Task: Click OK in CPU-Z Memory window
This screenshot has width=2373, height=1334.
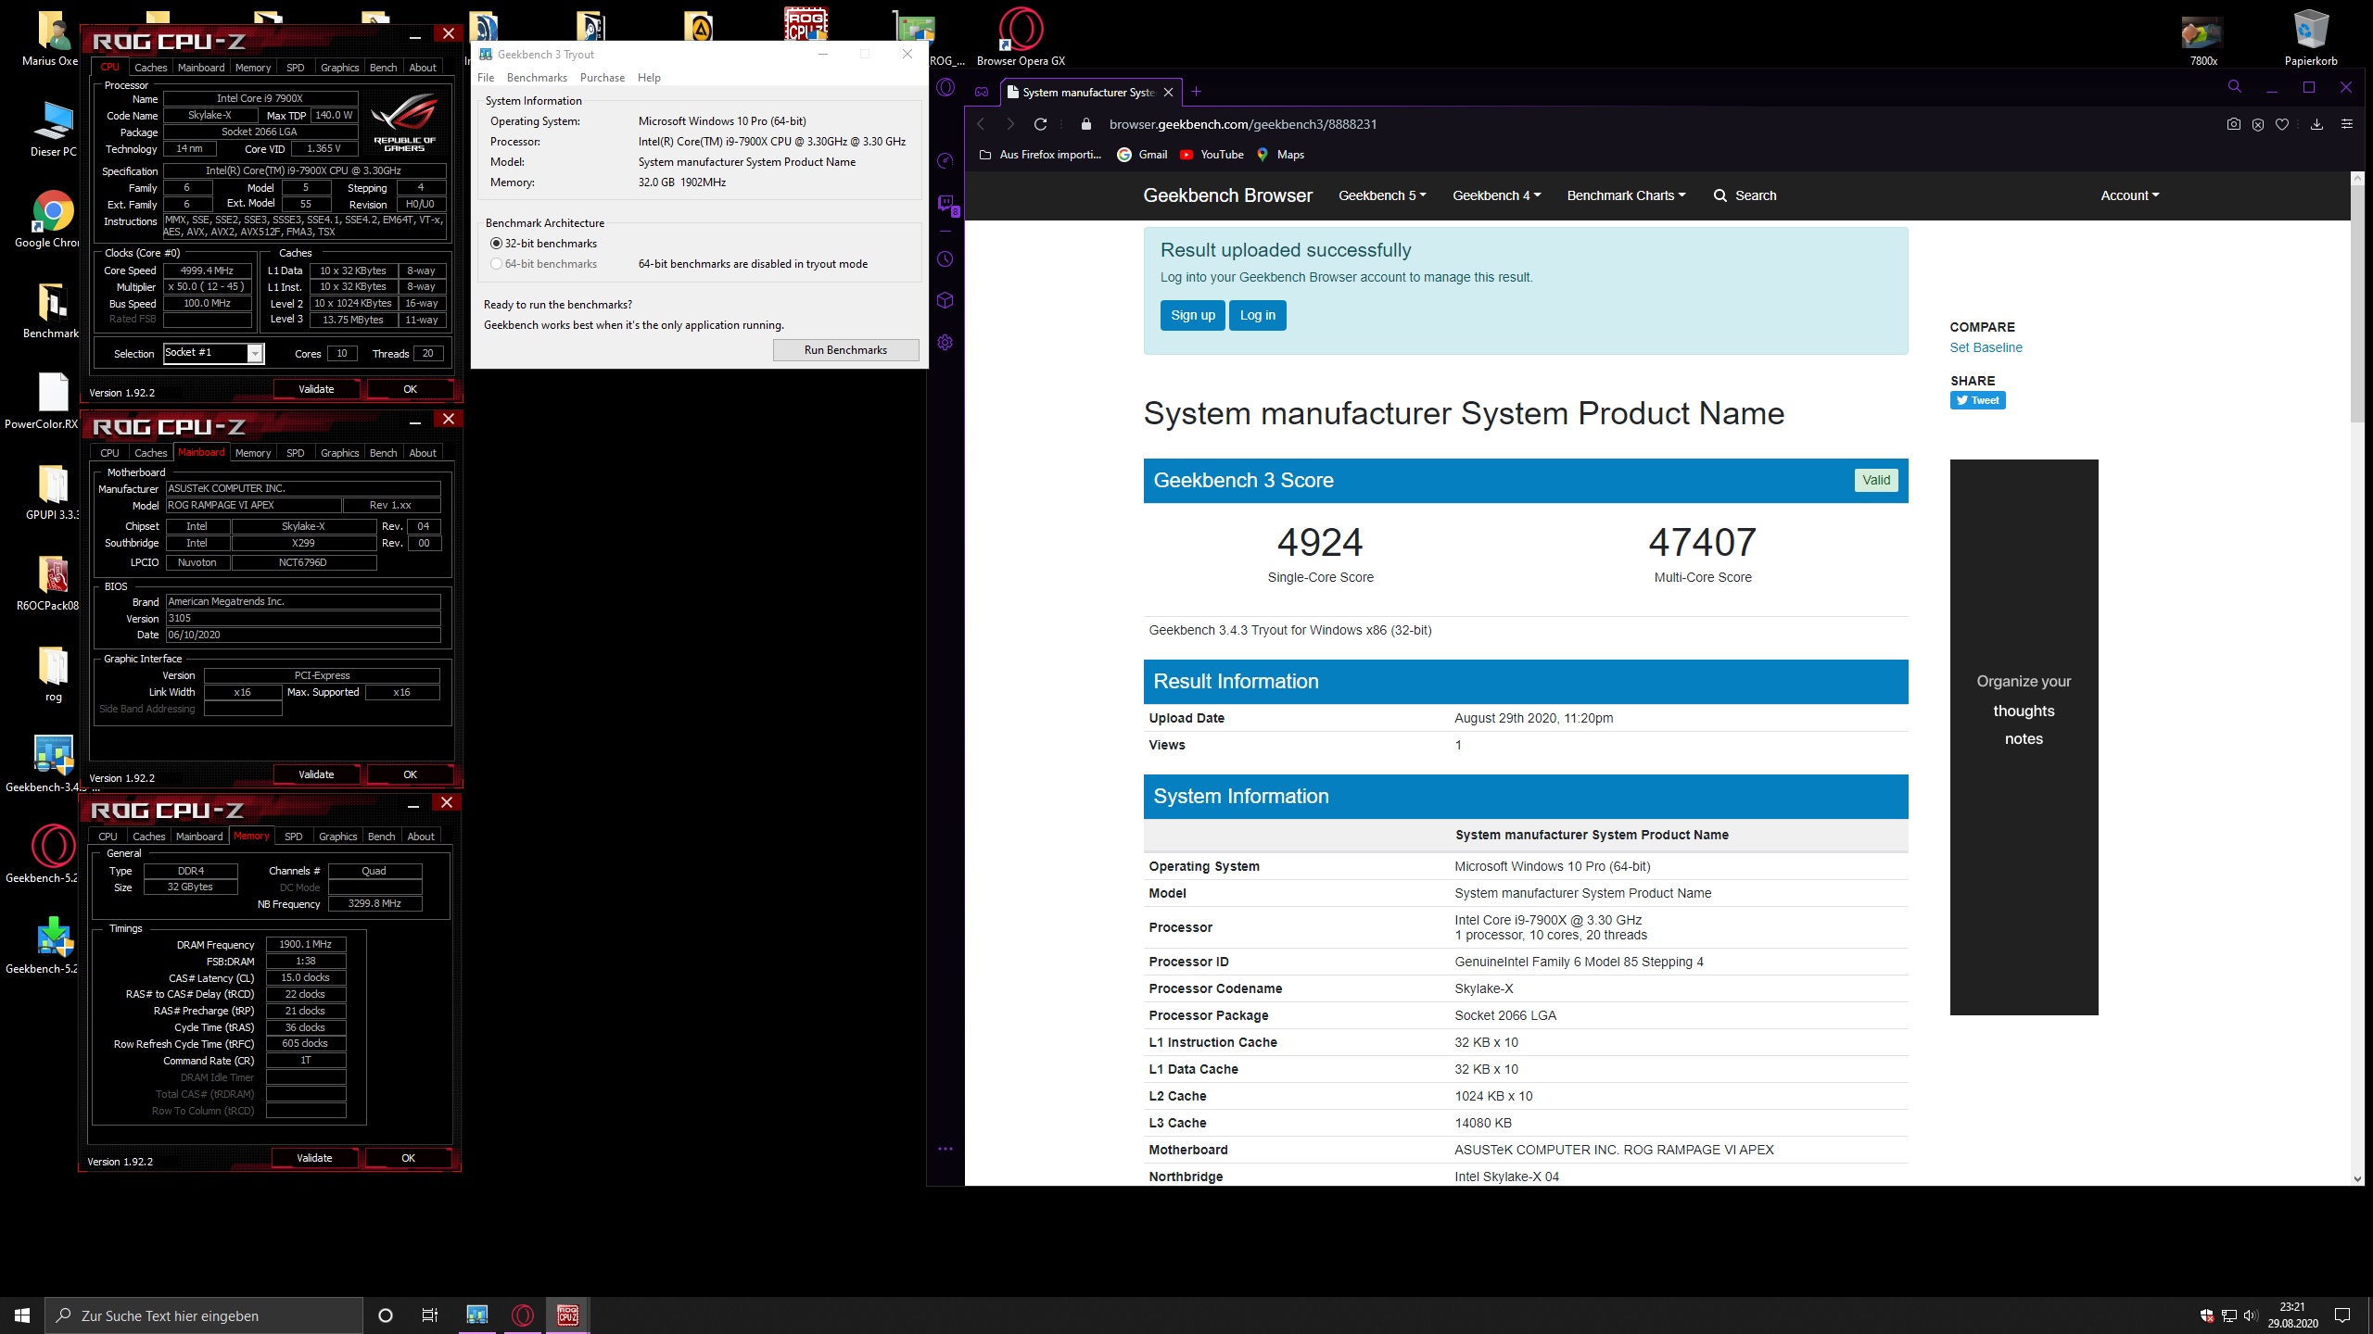Action: pyautogui.click(x=408, y=1158)
